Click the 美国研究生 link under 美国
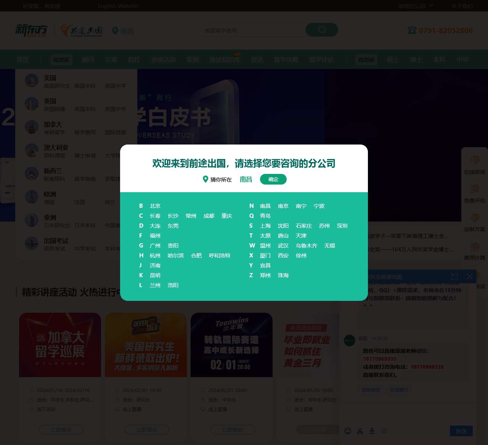 pos(57,86)
